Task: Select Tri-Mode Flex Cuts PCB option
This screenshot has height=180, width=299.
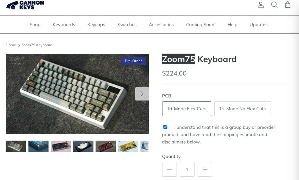Action: click(187, 109)
